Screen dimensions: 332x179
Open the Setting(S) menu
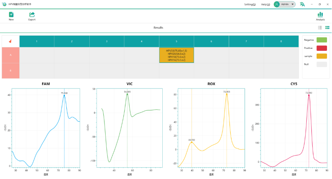point(250,4)
